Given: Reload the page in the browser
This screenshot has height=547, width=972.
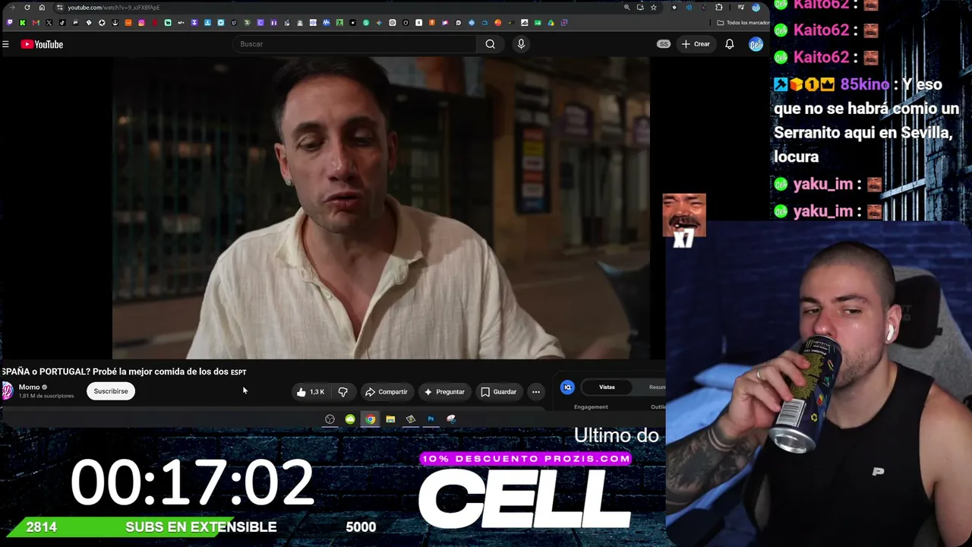Looking at the screenshot, I should pyautogui.click(x=27, y=8).
